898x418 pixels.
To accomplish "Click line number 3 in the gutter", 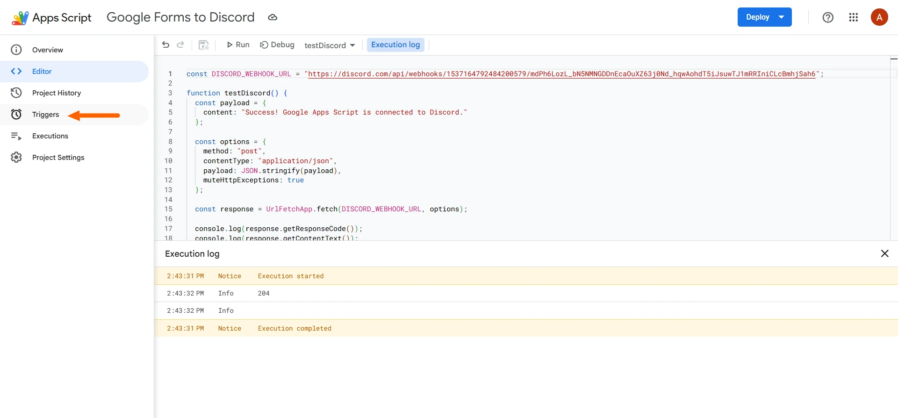I will [x=170, y=93].
